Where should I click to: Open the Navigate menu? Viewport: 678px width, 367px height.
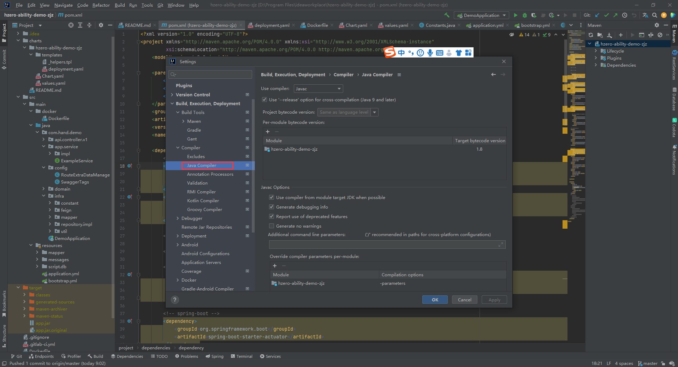pyautogui.click(x=63, y=5)
